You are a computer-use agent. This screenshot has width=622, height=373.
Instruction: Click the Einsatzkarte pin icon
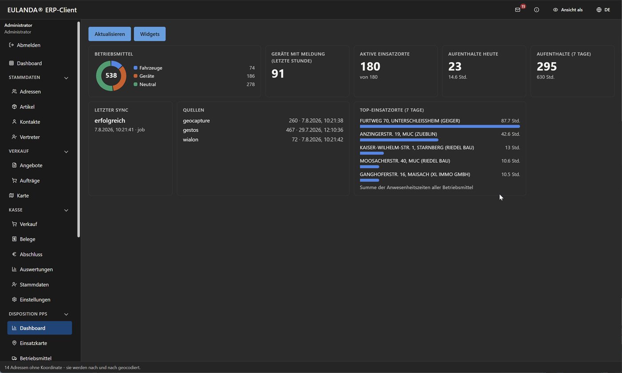14,343
